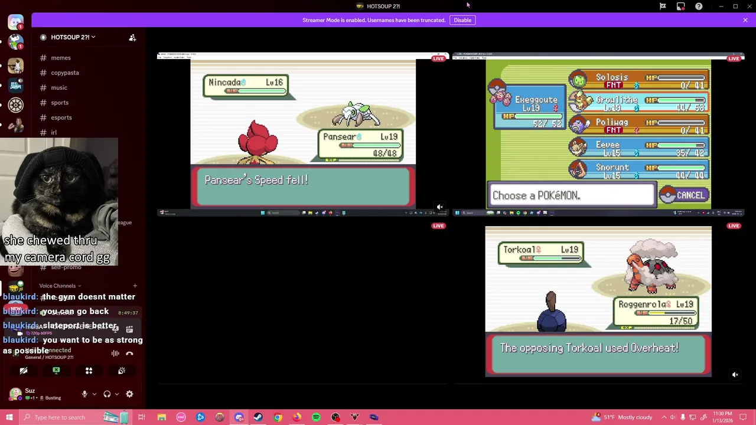Open the HOTSOUP 2?! server dropdown menu
Viewport: 756px width, 425px height.
click(x=73, y=37)
